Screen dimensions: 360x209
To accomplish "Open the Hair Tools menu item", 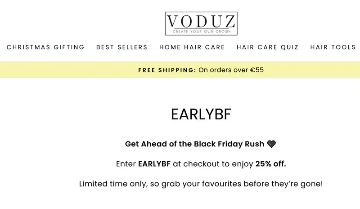I will [333, 47].
